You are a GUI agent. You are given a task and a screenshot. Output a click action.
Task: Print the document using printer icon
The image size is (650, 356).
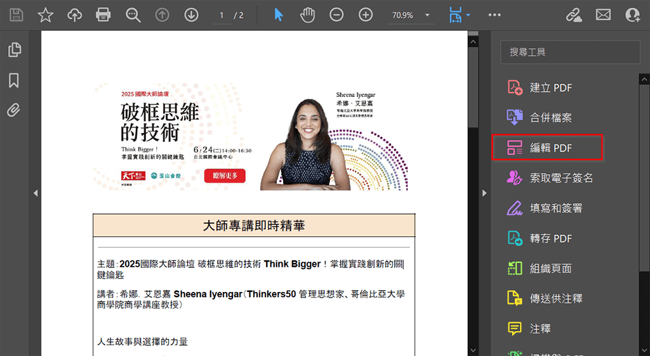pos(103,15)
